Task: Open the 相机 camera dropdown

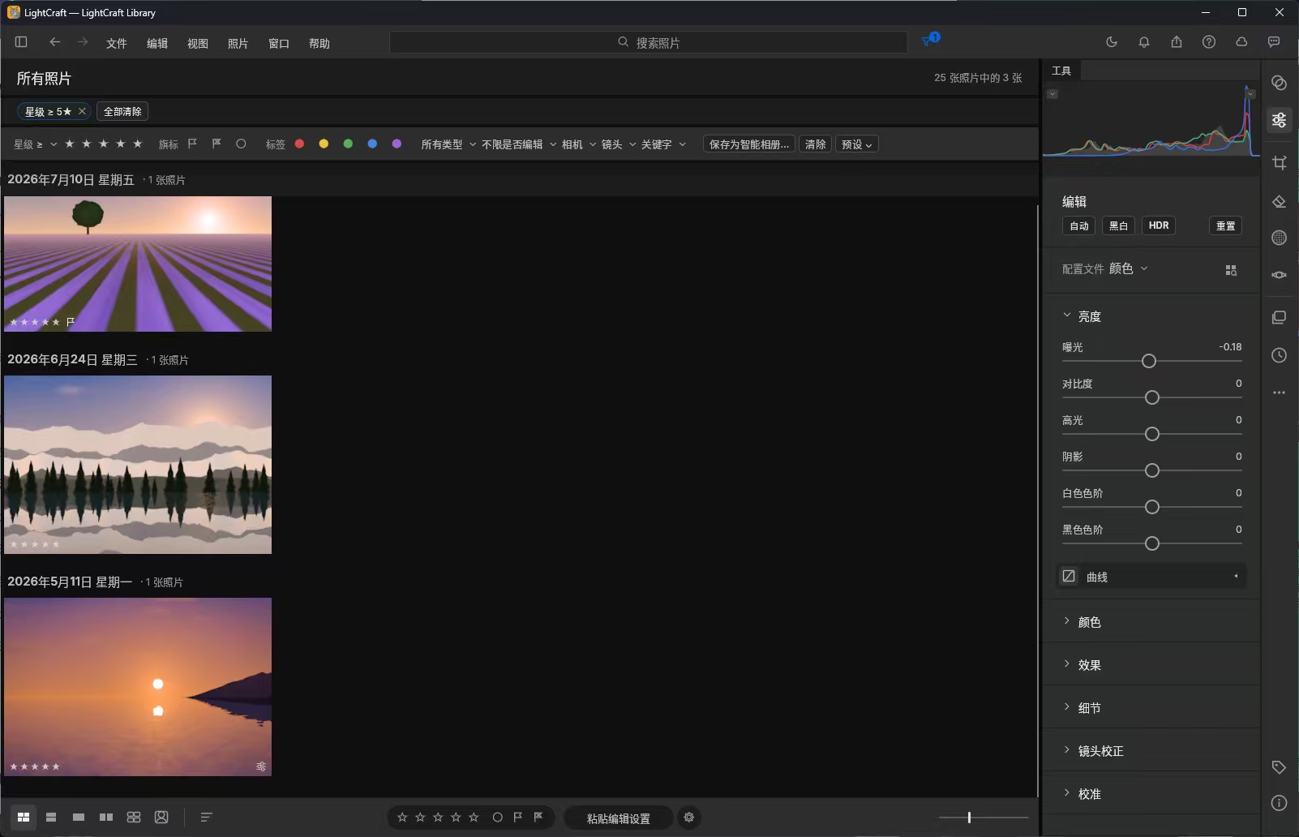Action: [x=579, y=144]
